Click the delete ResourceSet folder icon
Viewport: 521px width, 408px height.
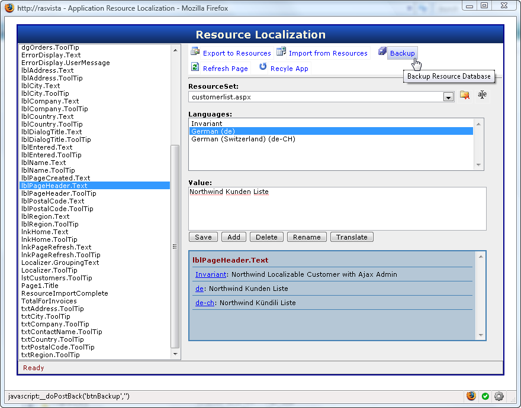click(x=465, y=95)
